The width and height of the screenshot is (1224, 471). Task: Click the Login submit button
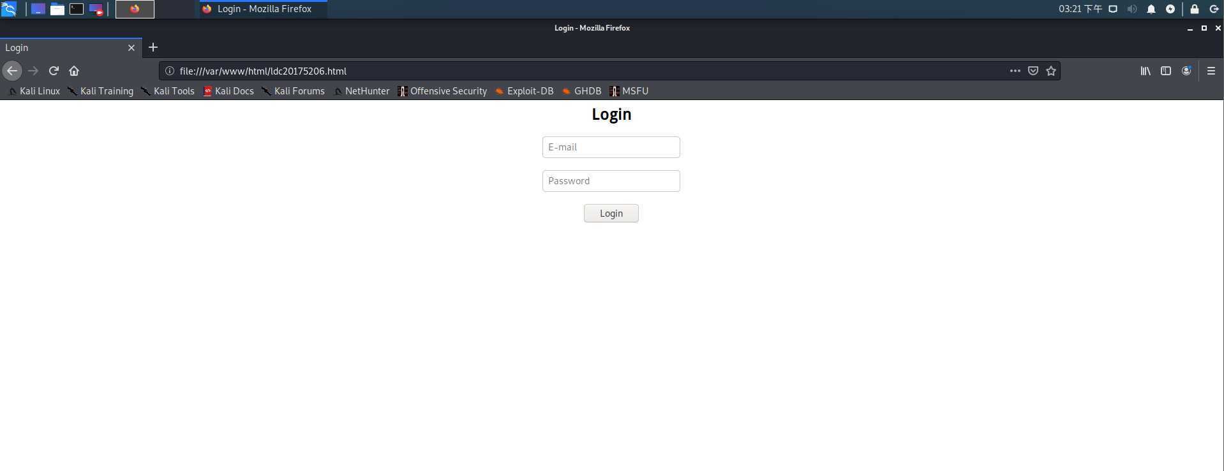point(611,214)
